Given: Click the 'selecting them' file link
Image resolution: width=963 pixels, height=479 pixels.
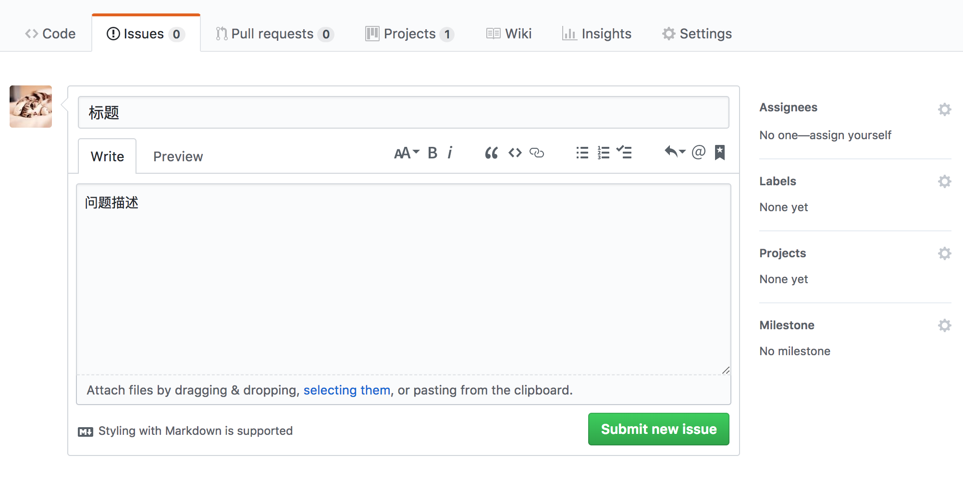Looking at the screenshot, I should pyautogui.click(x=346, y=390).
